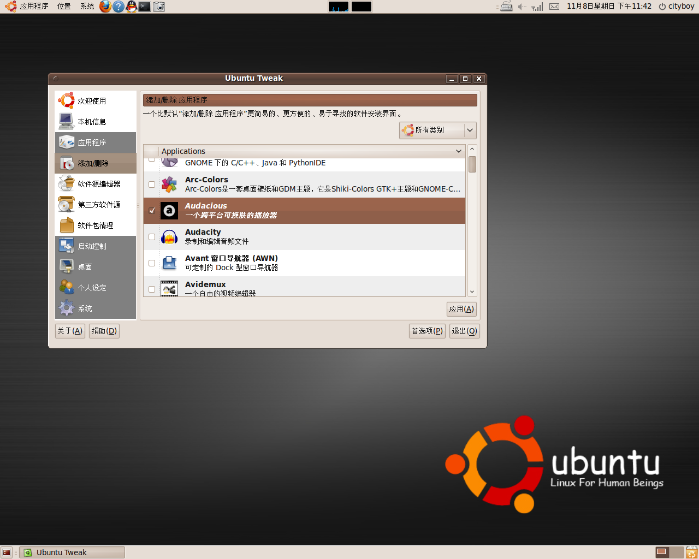Select the Audacity 录制和编辑音频文件 row text
The height and width of the screenshot is (559, 699).
(217, 241)
